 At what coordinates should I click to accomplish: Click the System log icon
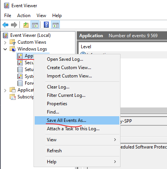click(20, 76)
